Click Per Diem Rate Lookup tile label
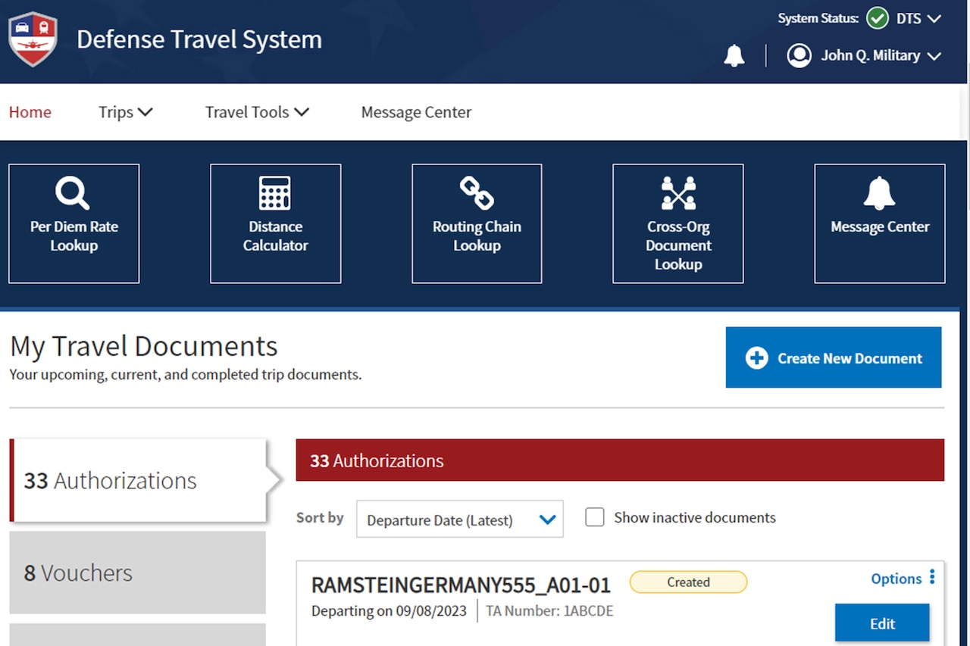The height and width of the screenshot is (646, 970). 74,236
